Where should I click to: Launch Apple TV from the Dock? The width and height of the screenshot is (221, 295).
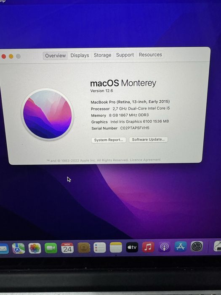click(x=132, y=247)
